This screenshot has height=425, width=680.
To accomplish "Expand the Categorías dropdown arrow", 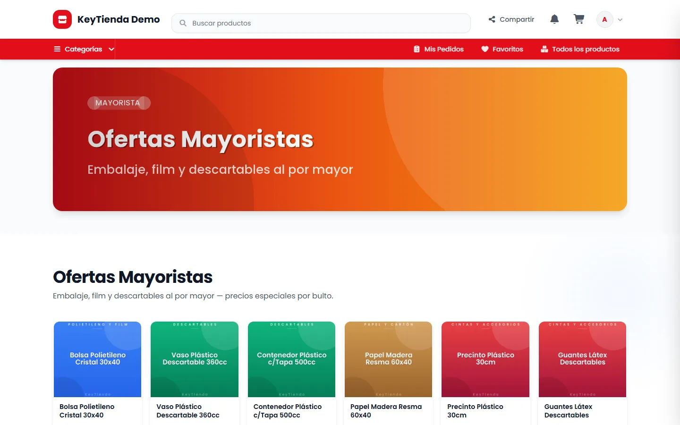I will [x=111, y=49].
